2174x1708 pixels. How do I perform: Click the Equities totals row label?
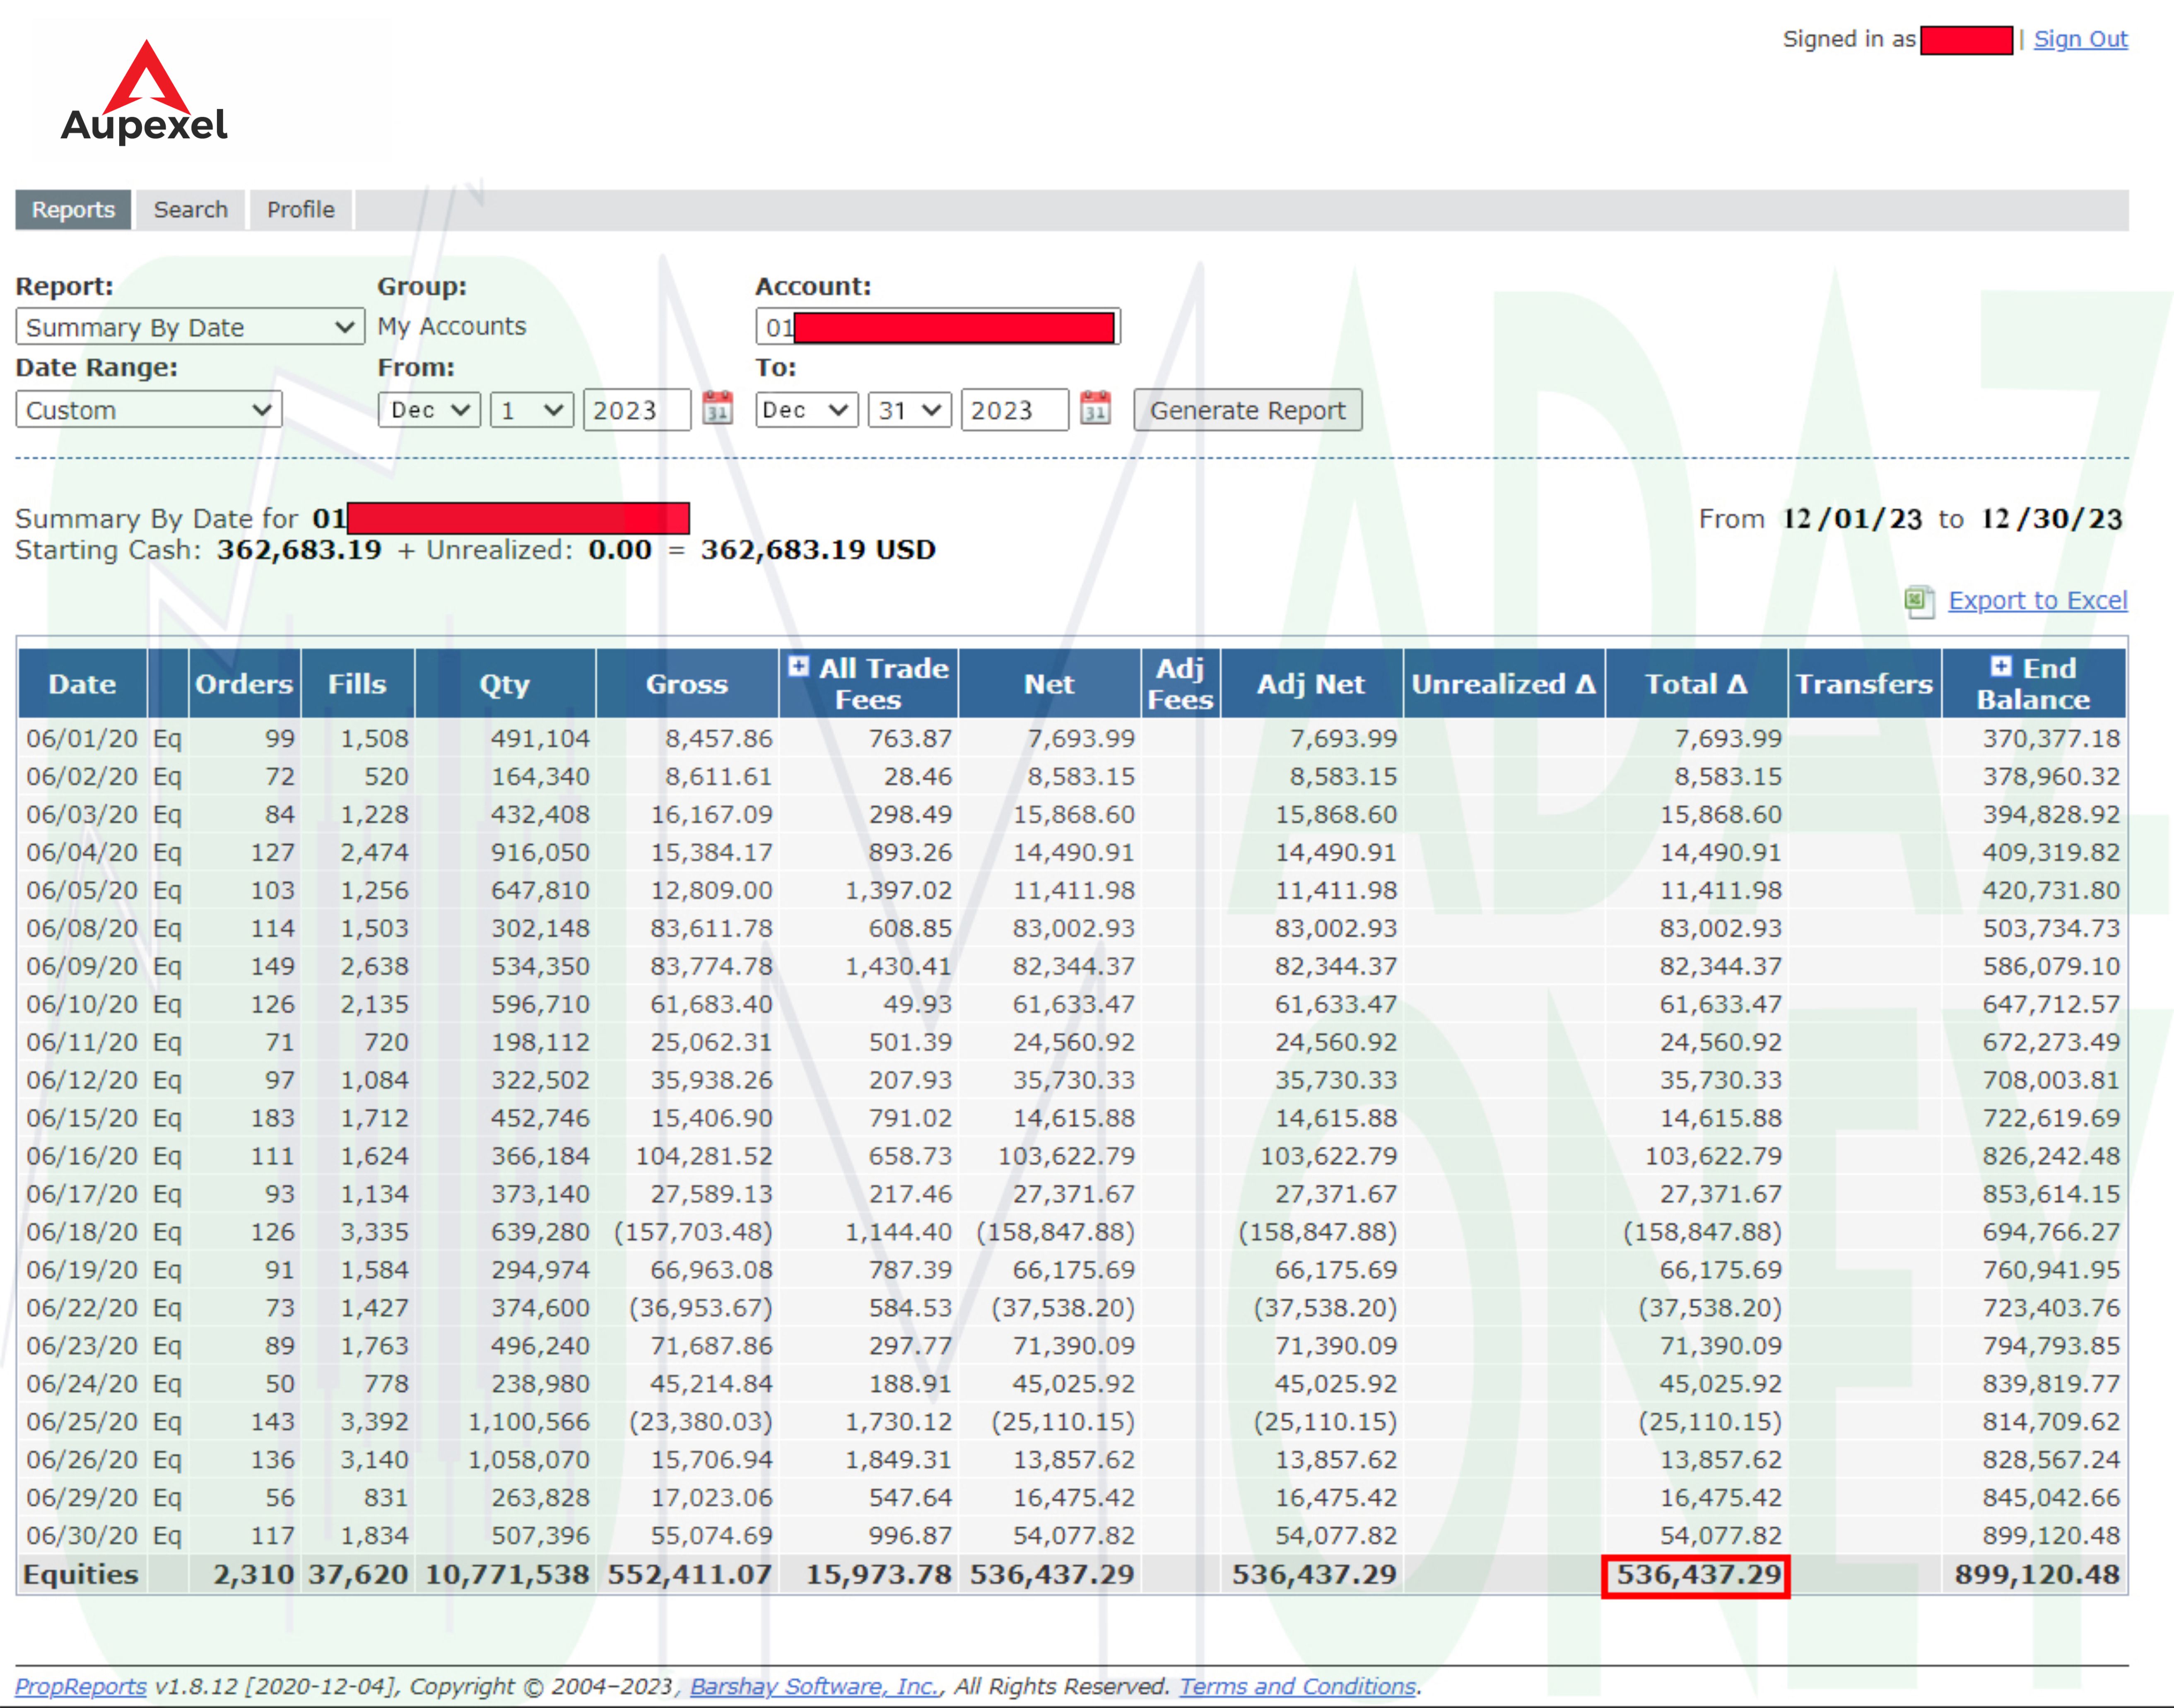click(x=81, y=1575)
